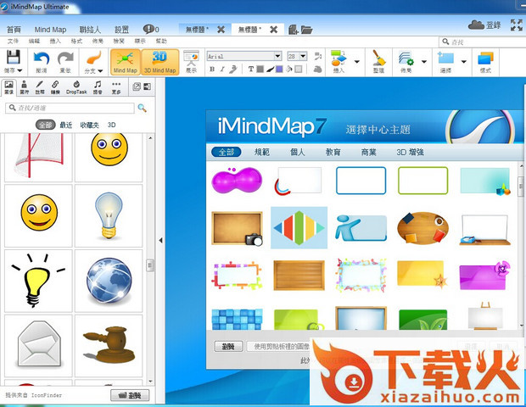Select the Education category in the dialog
The width and height of the screenshot is (526, 407).
pyautogui.click(x=333, y=153)
